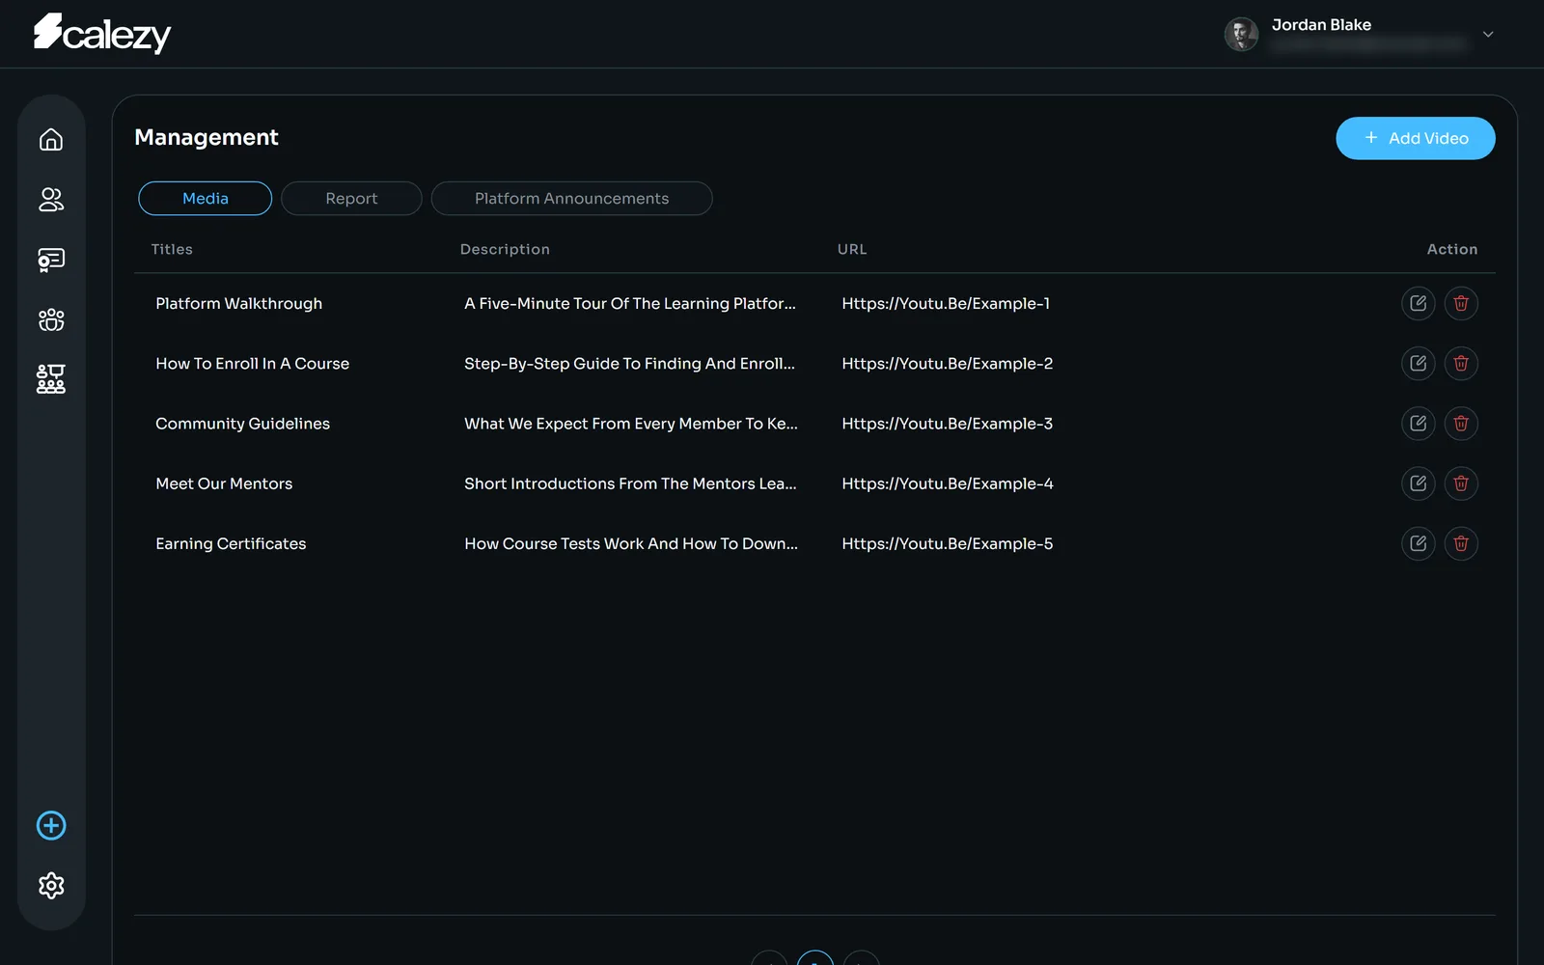Screen dimensions: 1544x965
Task: Open the management/leaderboard icon in sidebar
Action: tap(51, 379)
